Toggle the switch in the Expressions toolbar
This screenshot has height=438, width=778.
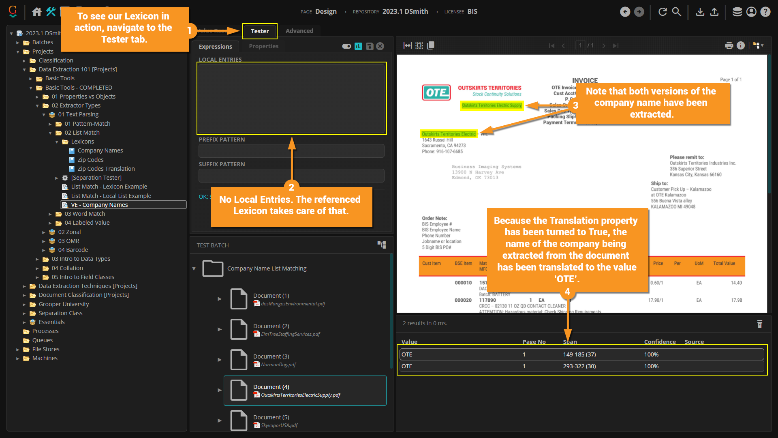tap(346, 46)
